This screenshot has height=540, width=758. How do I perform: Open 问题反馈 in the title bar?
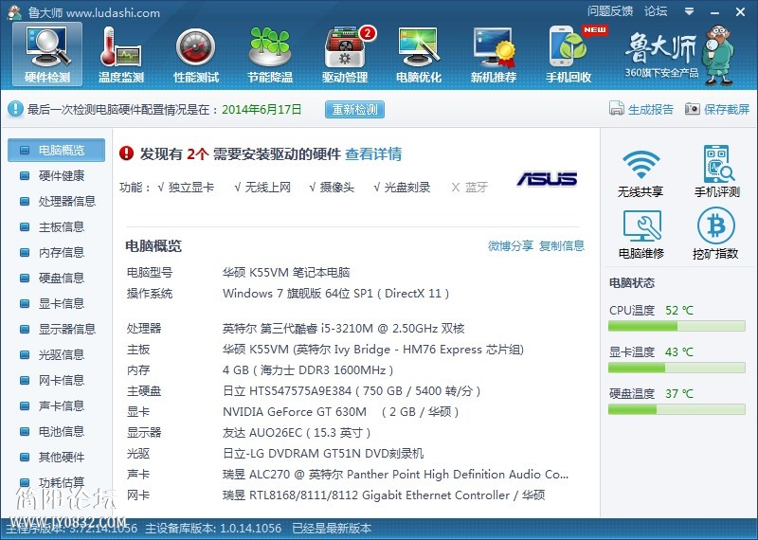coord(610,11)
